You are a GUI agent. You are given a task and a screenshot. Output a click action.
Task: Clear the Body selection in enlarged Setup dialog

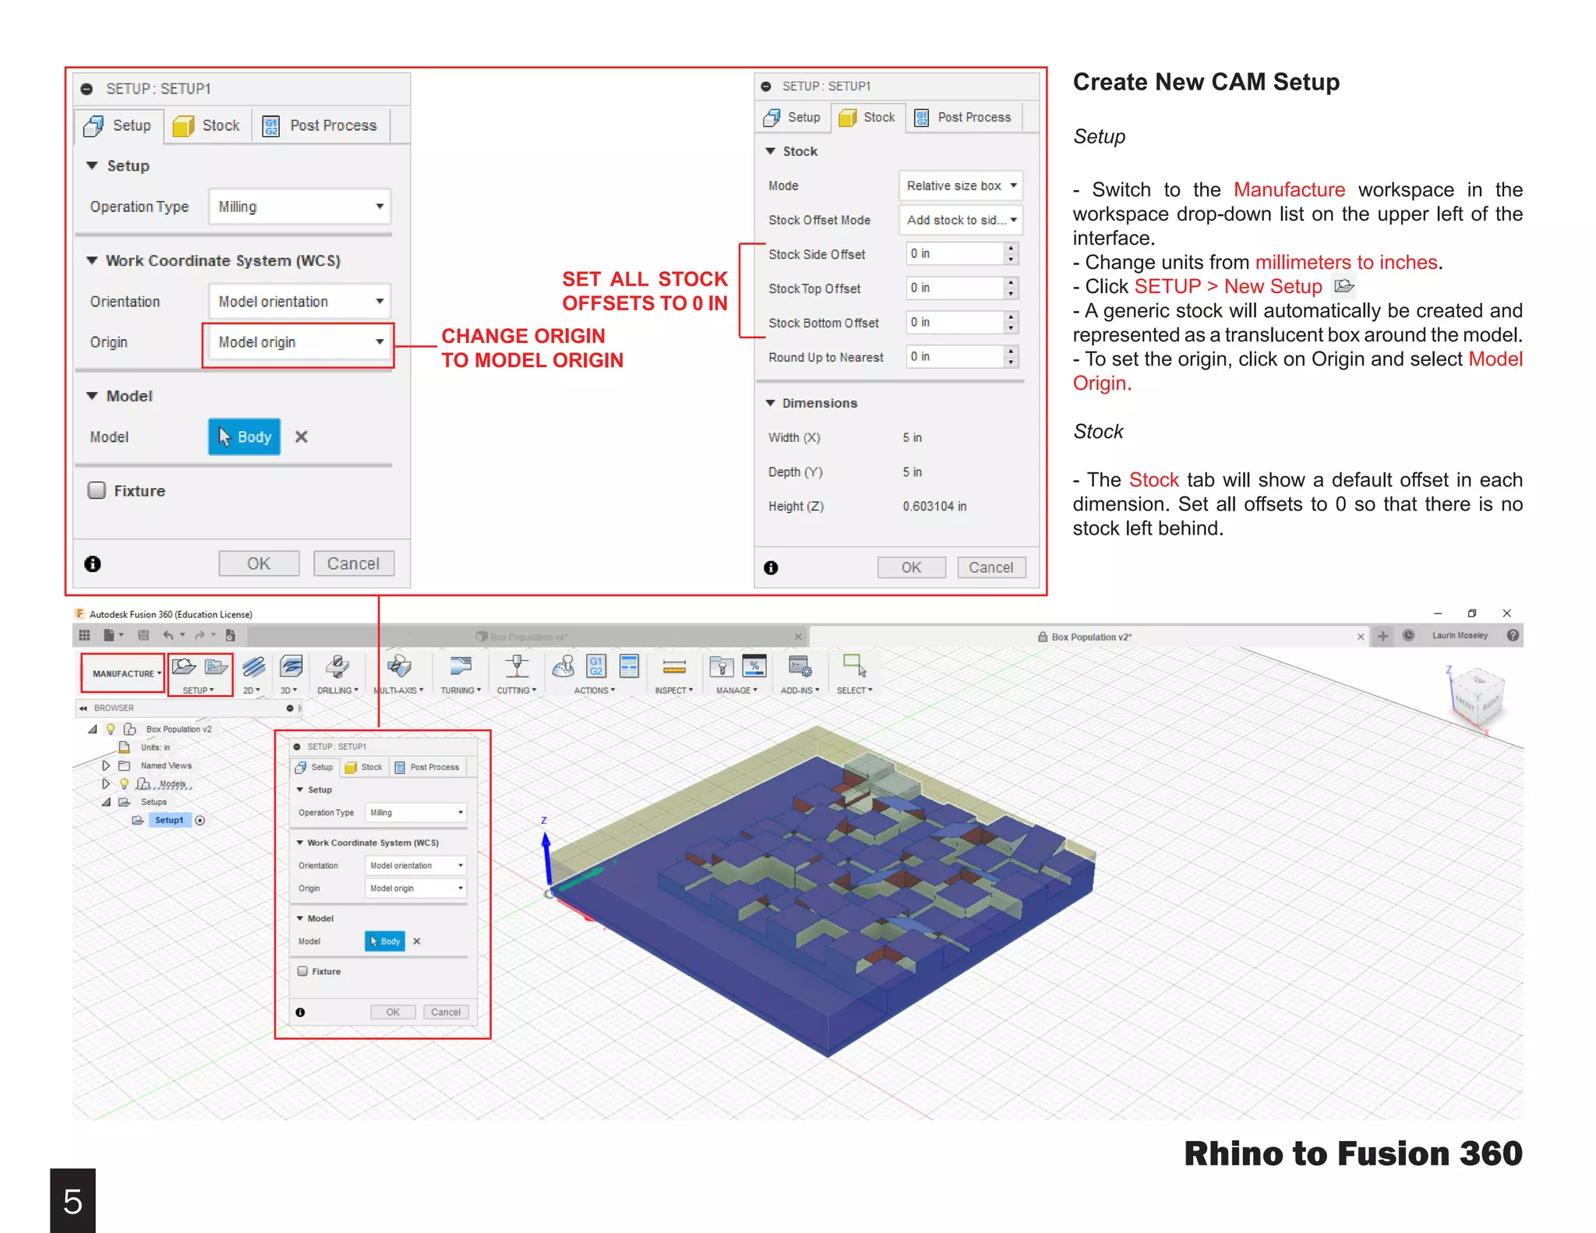click(302, 437)
